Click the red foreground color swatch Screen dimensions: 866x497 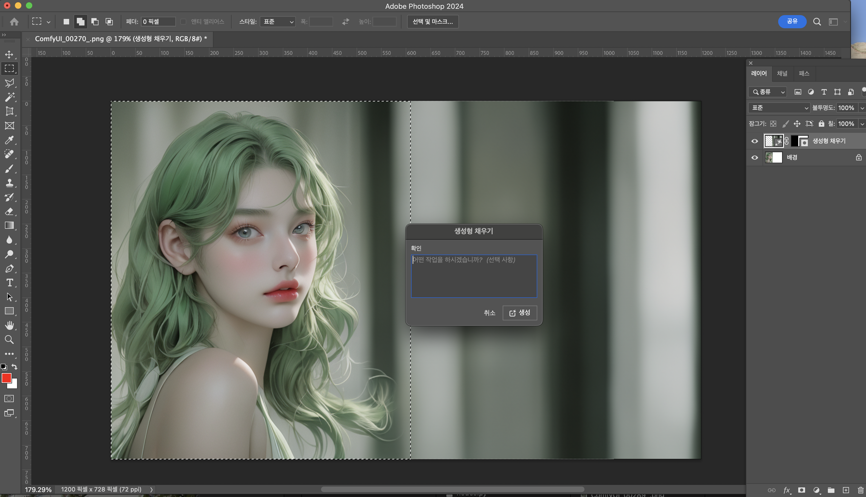(x=6, y=378)
